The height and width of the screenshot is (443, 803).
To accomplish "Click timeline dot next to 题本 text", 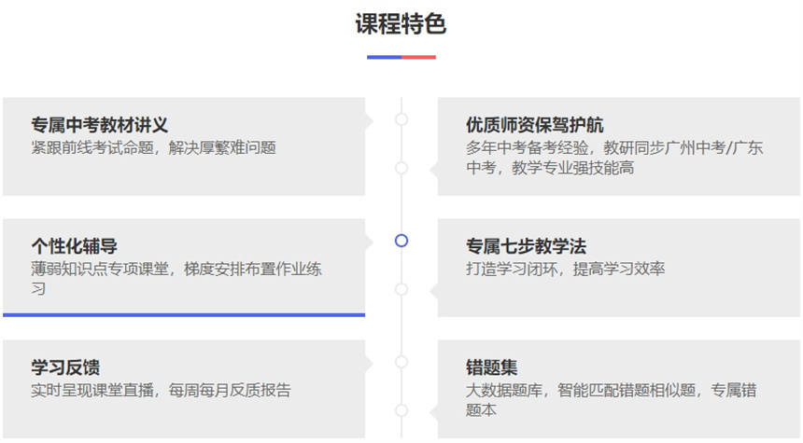I will tap(401, 410).
